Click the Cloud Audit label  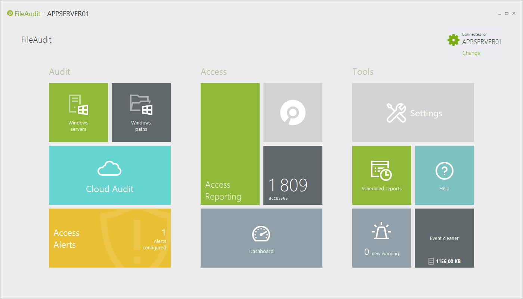109,189
